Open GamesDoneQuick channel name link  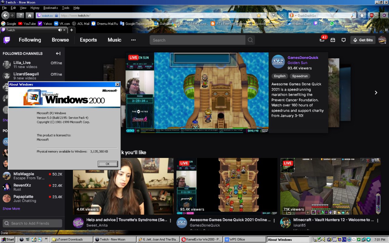pyautogui.click(x=303, y=58)
